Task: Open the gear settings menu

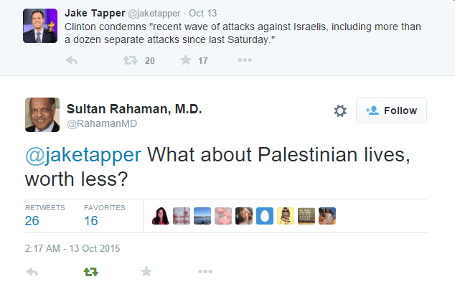Action: pyautogui.click(x=340, y=110)
